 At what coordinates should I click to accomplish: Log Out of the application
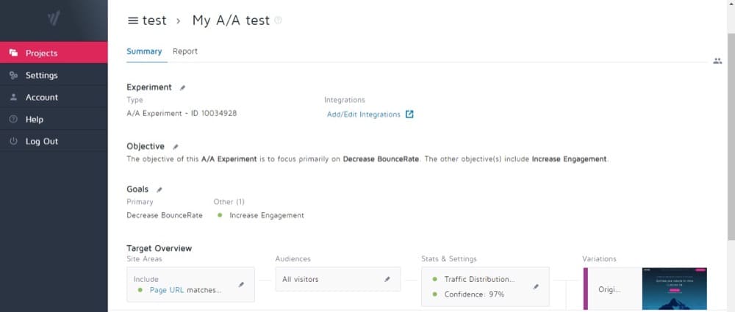(41, 141)
